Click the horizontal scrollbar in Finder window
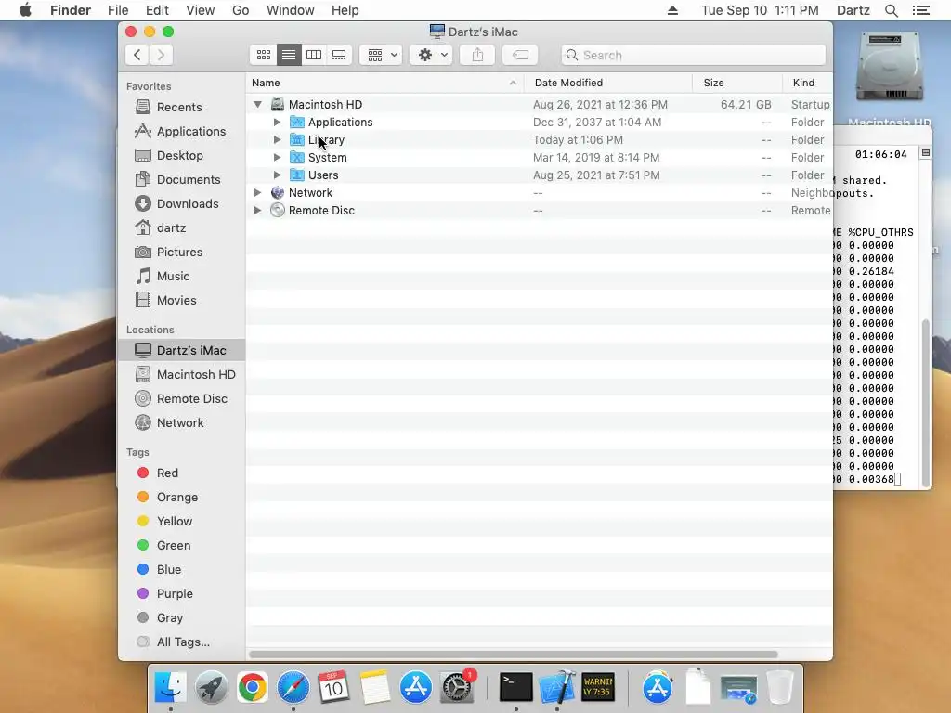Viewport: 951px width, 713px height. point(513,655)
